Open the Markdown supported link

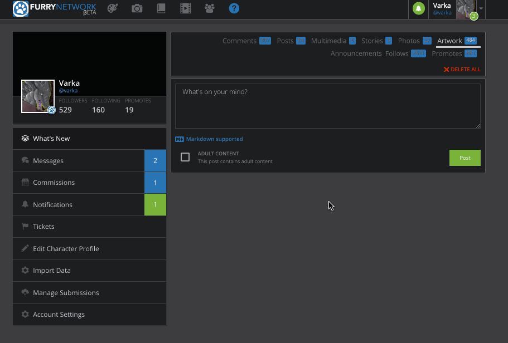[214, 139]
